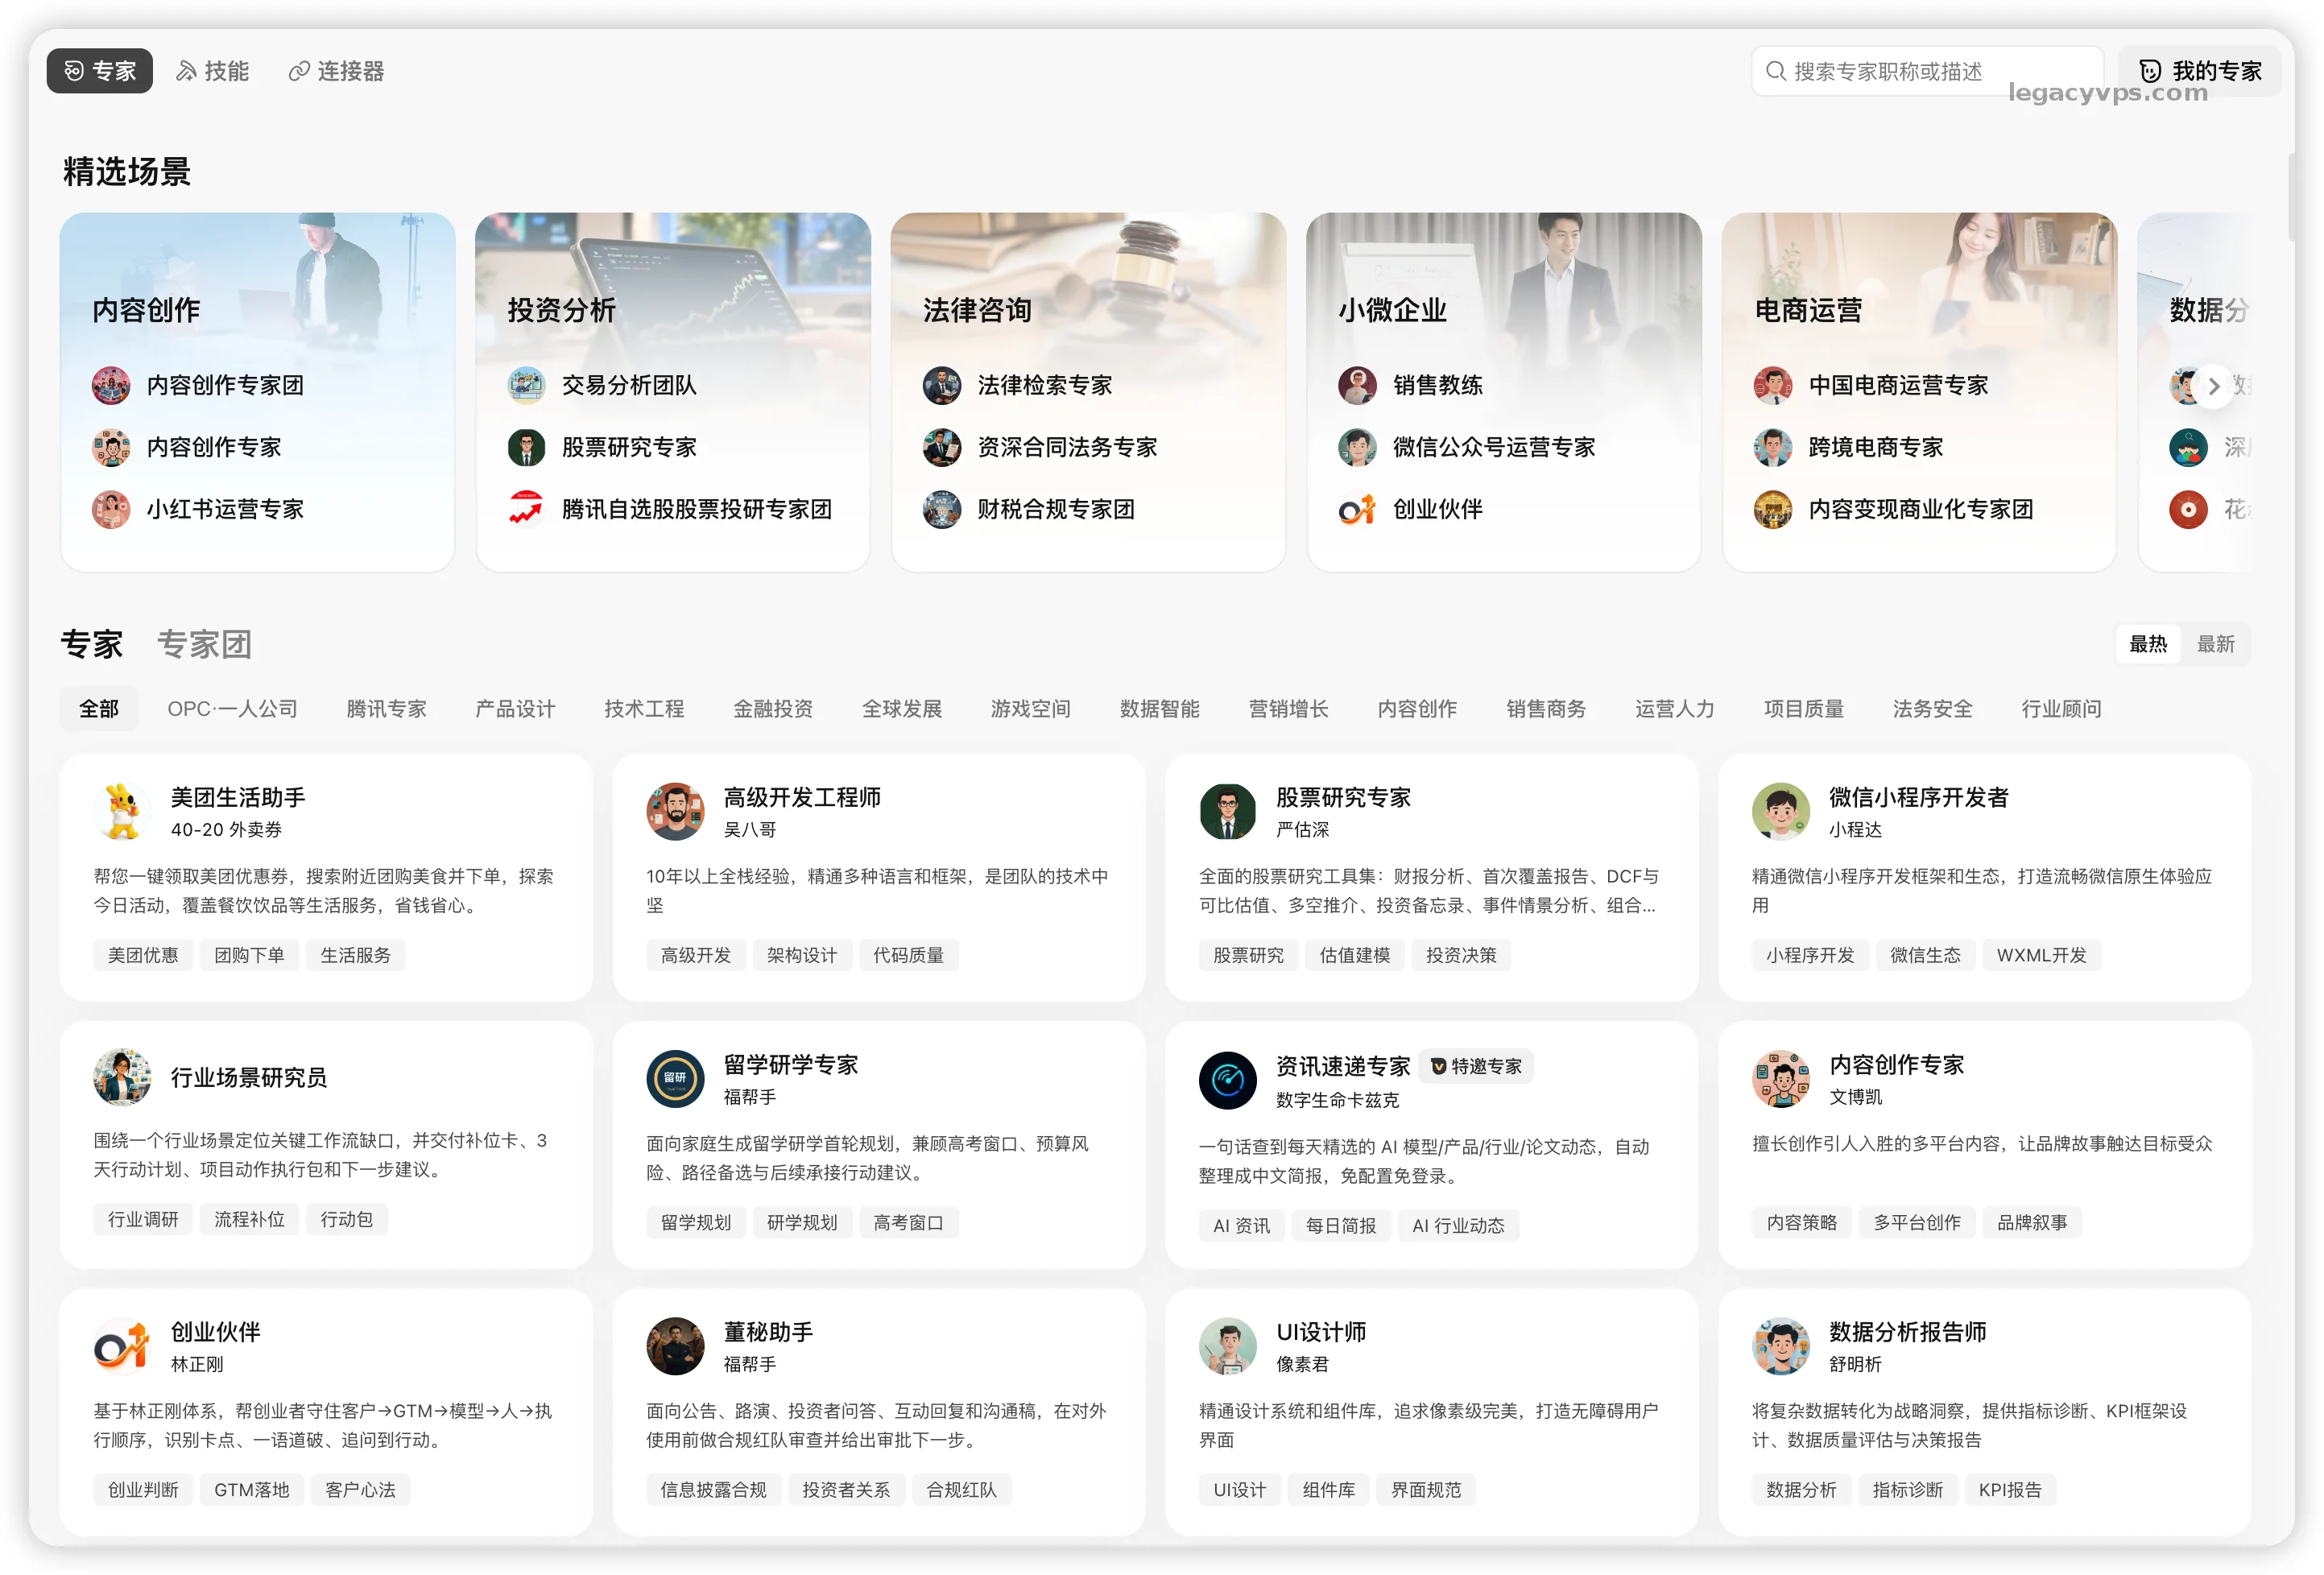Click the 美团优惠 tag
The height and width of the screenshot is (1575, 2324).
[143, 955]
